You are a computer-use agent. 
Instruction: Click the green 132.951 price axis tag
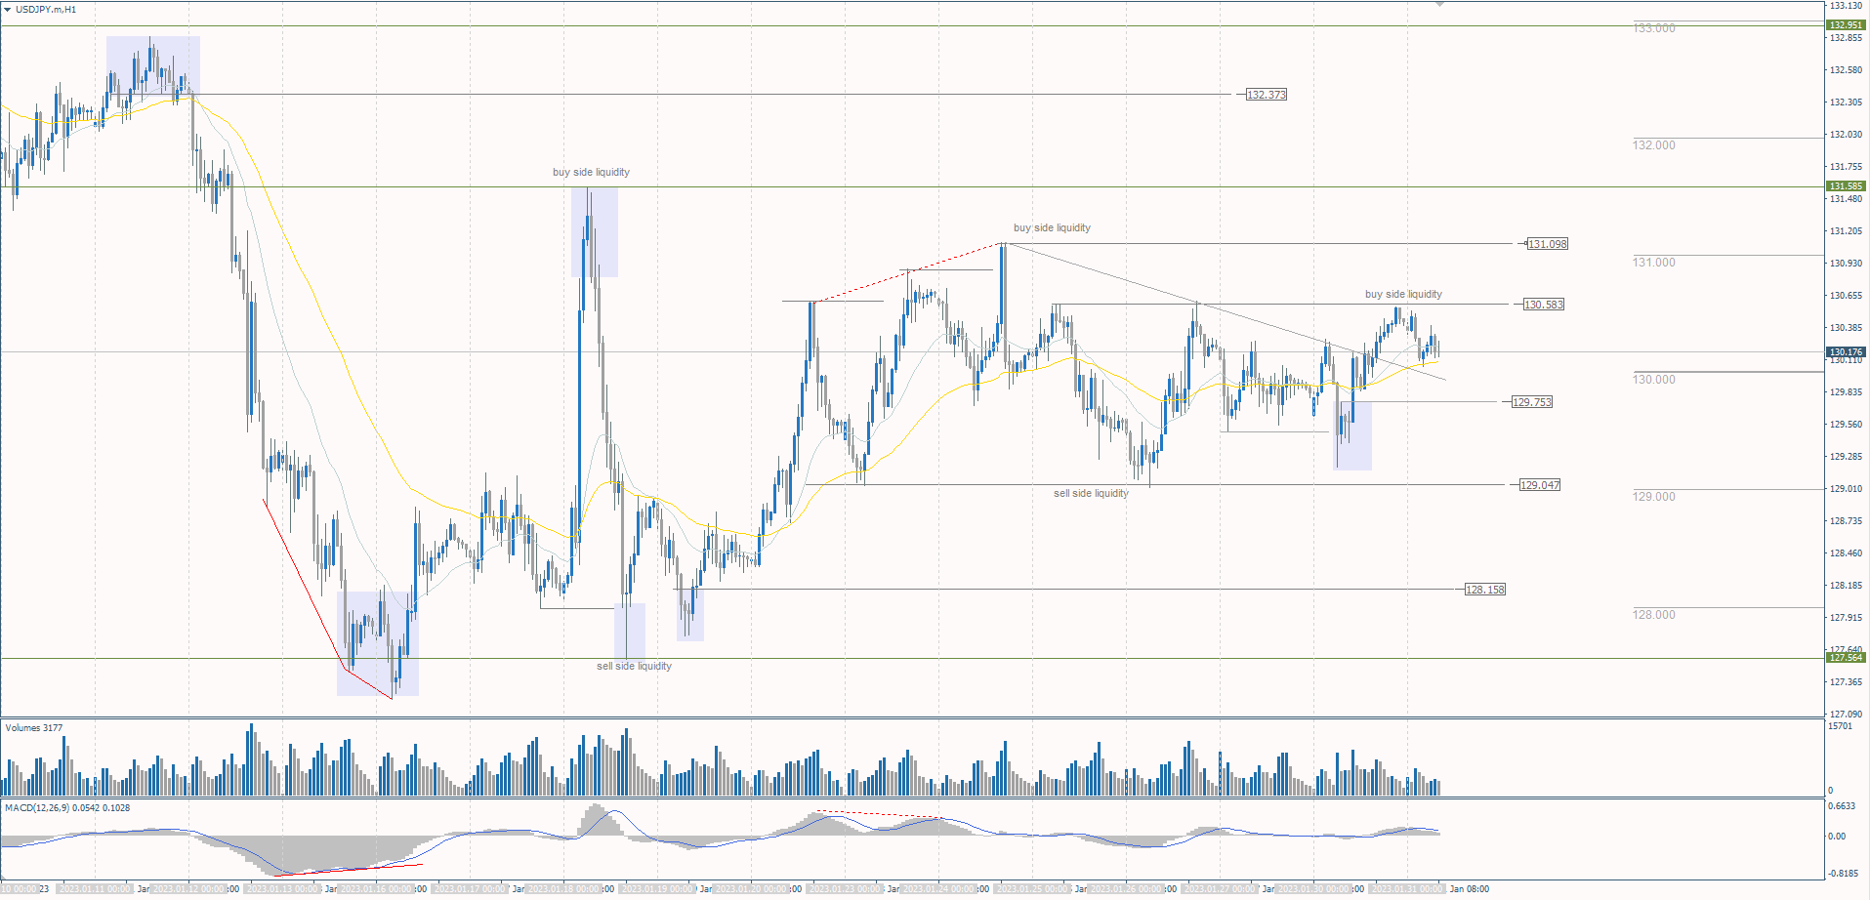[x=1846, y=25]
